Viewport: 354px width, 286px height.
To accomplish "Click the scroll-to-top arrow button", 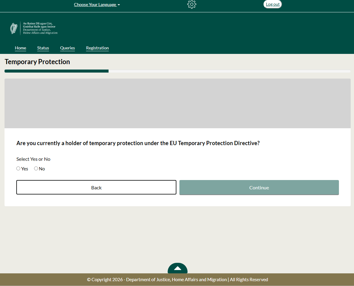I will 177,268.
